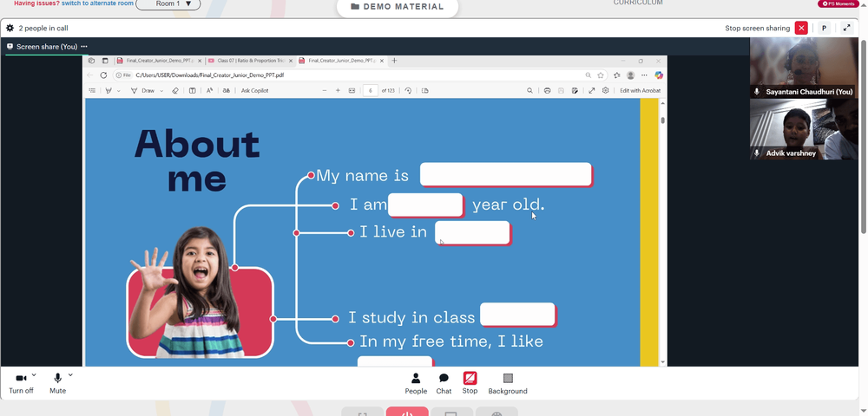Click the Read aloud icon
The width and height of the screenshot is (868, 416).
click(x=210, y=91)
